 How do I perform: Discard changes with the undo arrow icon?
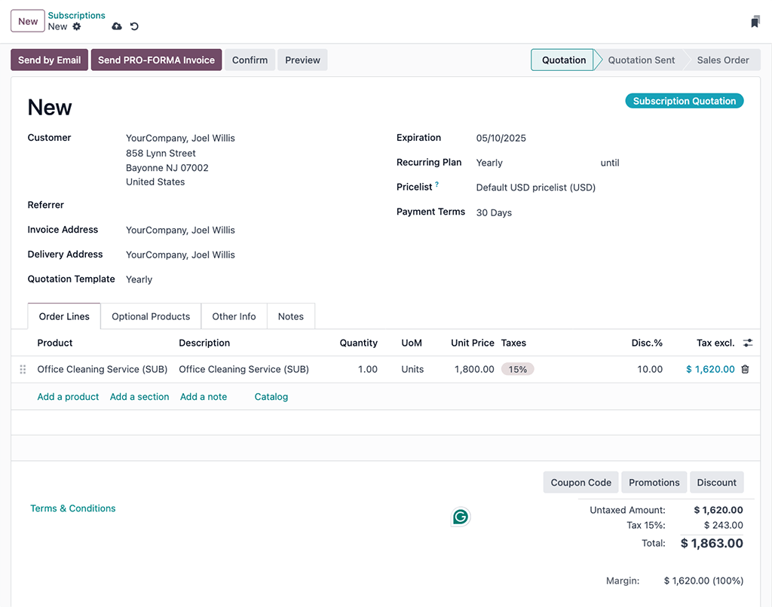[x=134, y=26]
